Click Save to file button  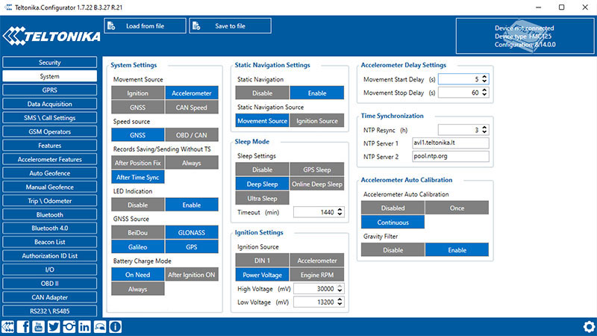(229, 25)
